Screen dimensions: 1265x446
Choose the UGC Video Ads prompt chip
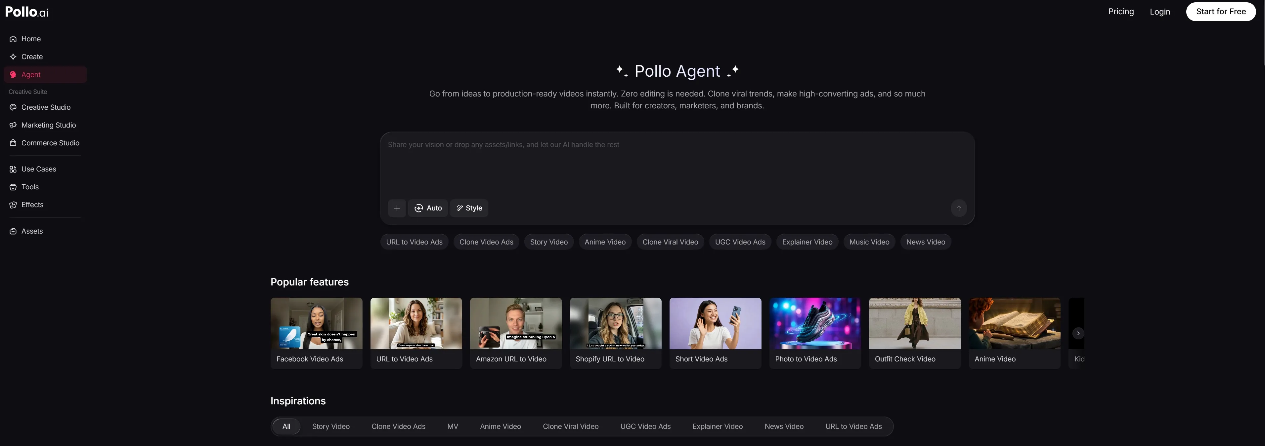click(740, 242)
